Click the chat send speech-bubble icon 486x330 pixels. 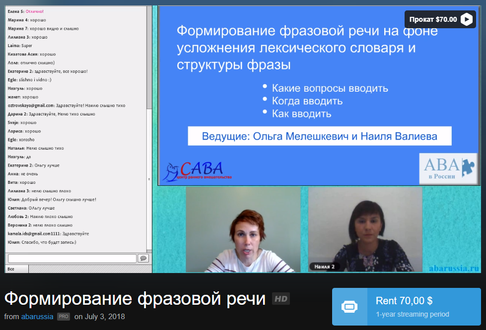pos(143,258)
